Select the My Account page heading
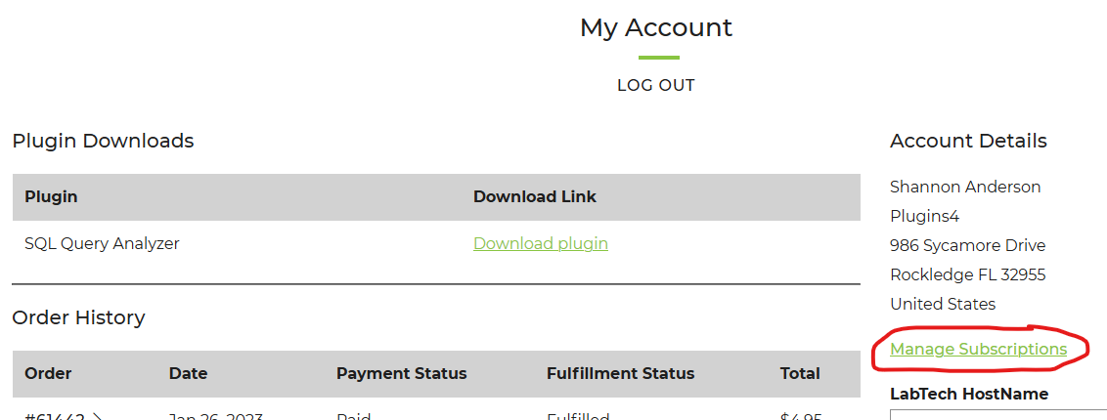1107x420 pixels. point(656,28)
